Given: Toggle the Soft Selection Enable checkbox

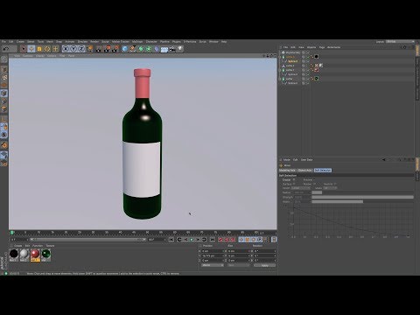Looking at the screenshot, I should coord(294,179).
